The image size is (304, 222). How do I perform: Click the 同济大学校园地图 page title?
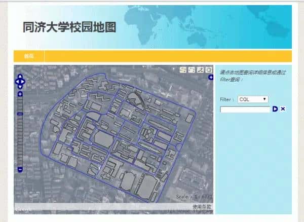[x=69, y=27]
